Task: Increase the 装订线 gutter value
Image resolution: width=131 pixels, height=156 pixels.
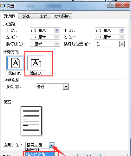Action: click(57, 43)
